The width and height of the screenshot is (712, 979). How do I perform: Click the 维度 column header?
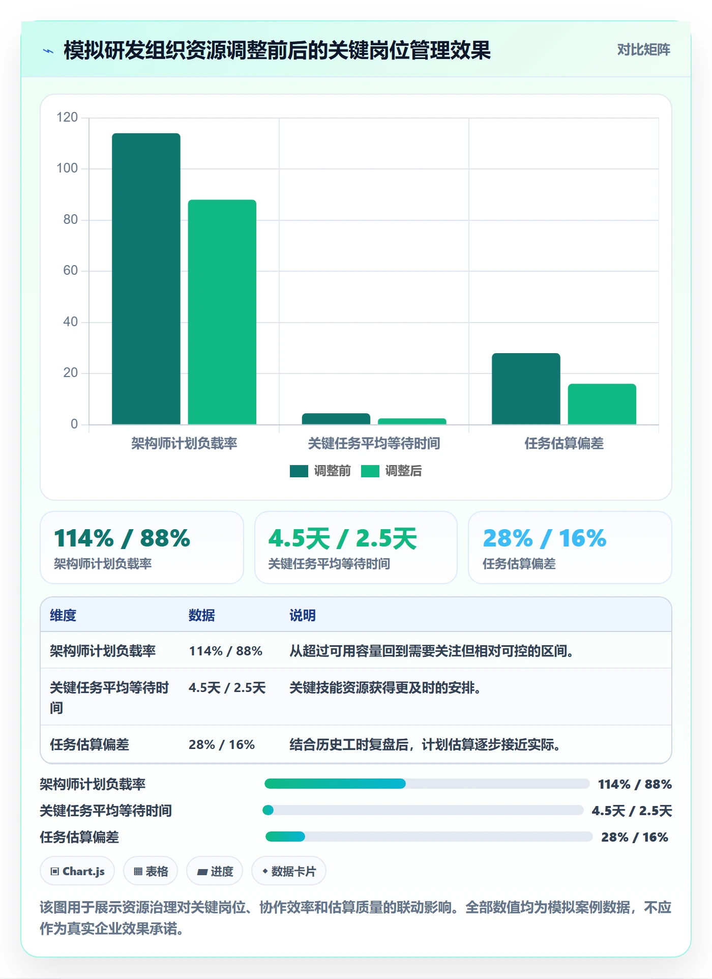[x=63, y=615]
